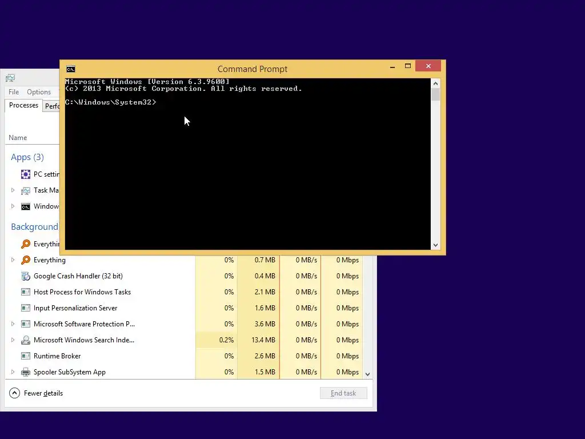Viewport: 585px width, 439px height.
Task: Open the Options menu in Task Manager
Action: tap(39, 92)
